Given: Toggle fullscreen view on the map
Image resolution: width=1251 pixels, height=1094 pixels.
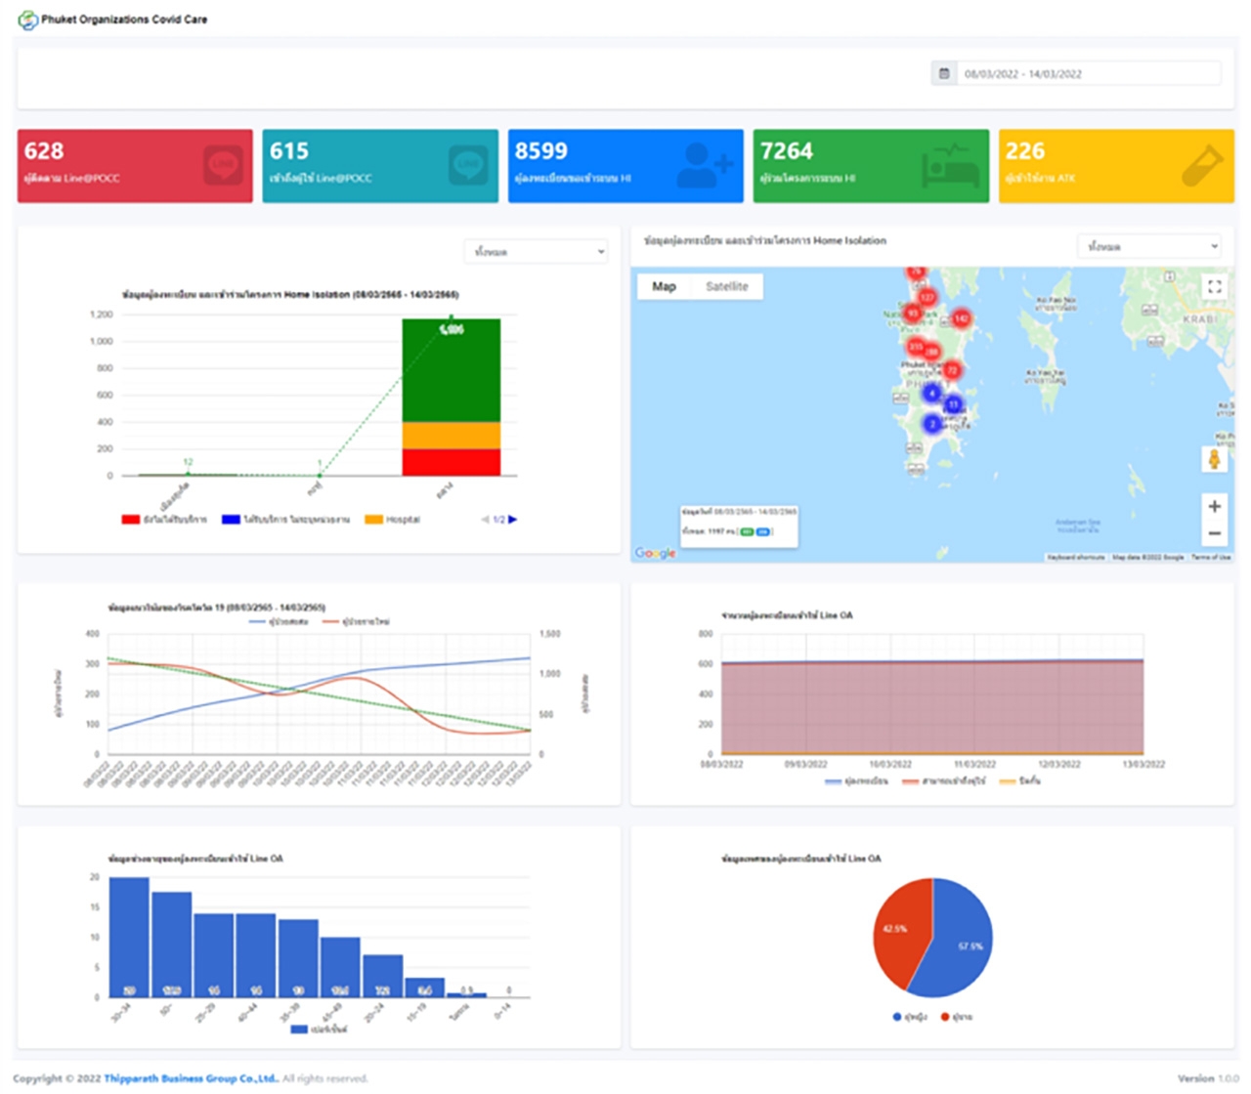Looking at the screenshot, I should [x=1214, y=286].
